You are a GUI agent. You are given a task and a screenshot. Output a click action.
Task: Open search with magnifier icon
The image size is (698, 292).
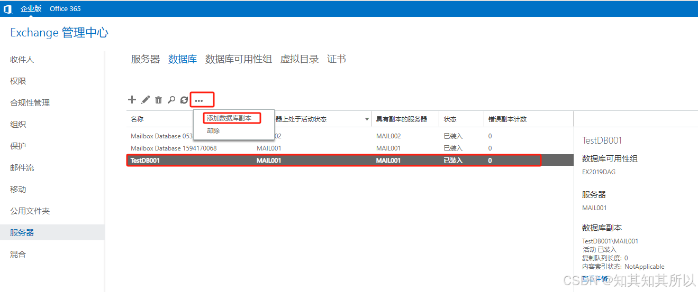[x=171, y=99]
